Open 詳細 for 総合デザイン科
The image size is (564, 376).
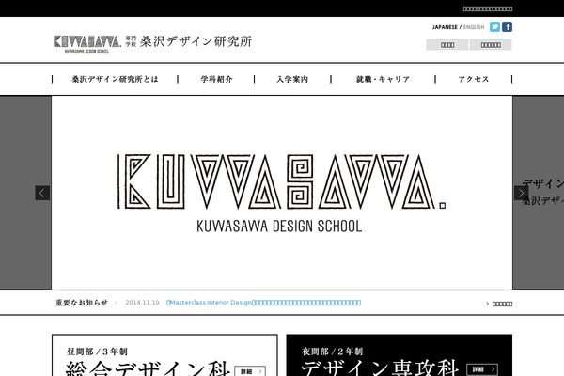click(250, 371)
